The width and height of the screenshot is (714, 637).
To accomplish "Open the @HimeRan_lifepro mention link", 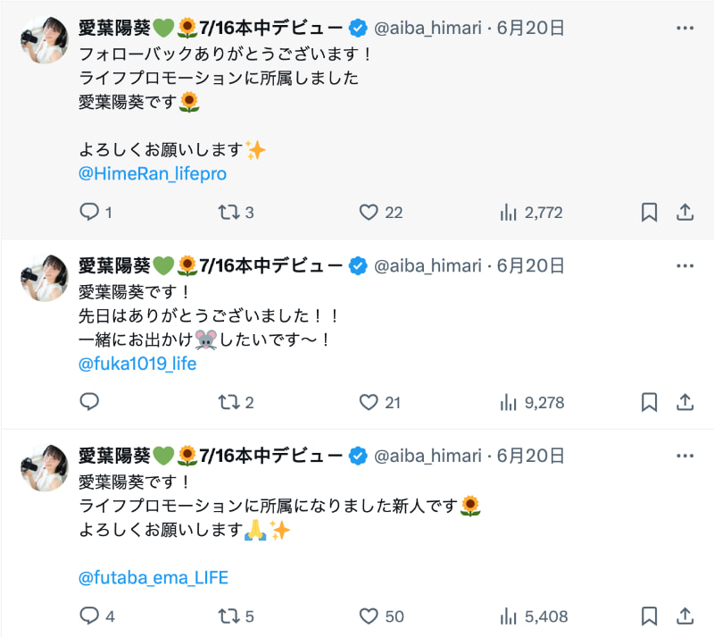I will [x=153, y=174].
